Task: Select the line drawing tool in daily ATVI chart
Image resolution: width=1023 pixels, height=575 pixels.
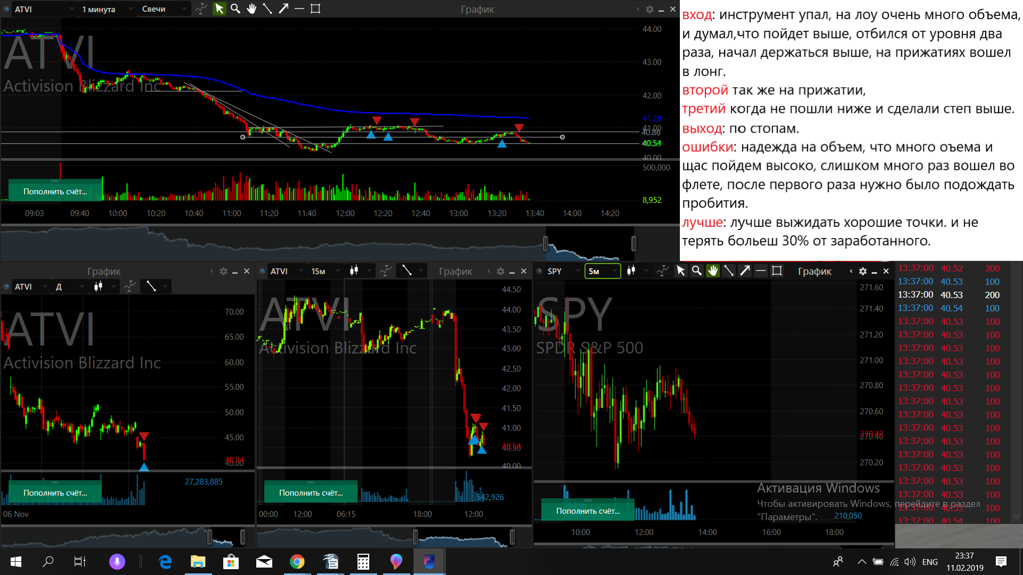Action: point(151,286)
